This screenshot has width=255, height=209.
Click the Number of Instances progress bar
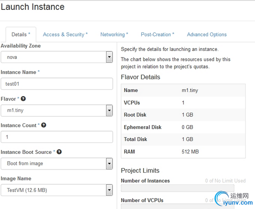178,188
